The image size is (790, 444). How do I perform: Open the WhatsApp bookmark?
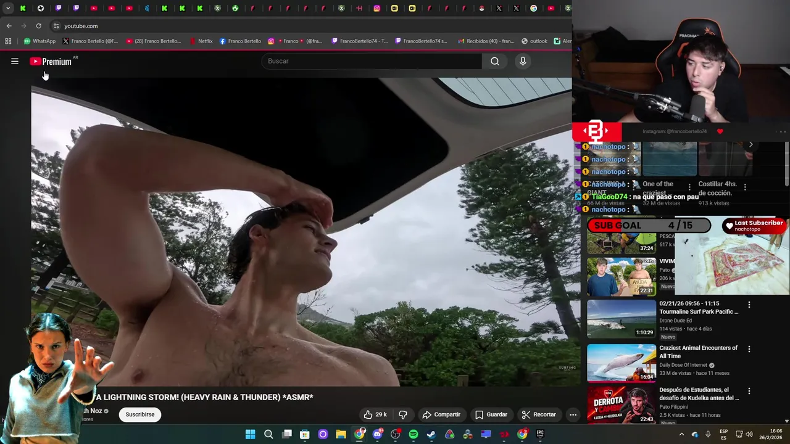(x=39, y=41)
